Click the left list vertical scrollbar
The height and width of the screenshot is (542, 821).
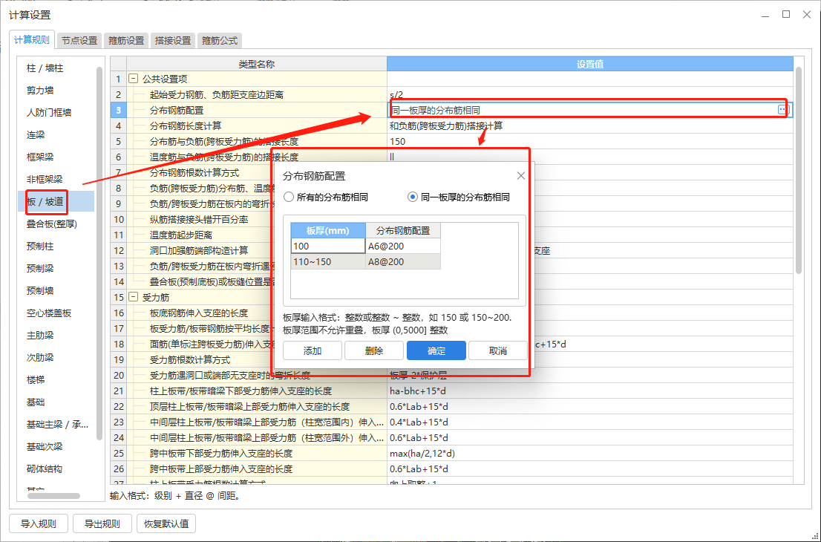[x=99, y=253]
